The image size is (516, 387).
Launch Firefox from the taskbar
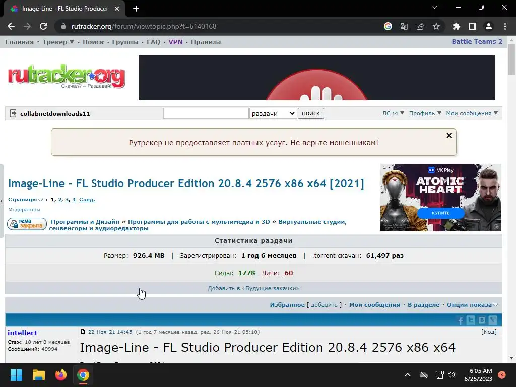pyautogui.click(x=61, y=375)
